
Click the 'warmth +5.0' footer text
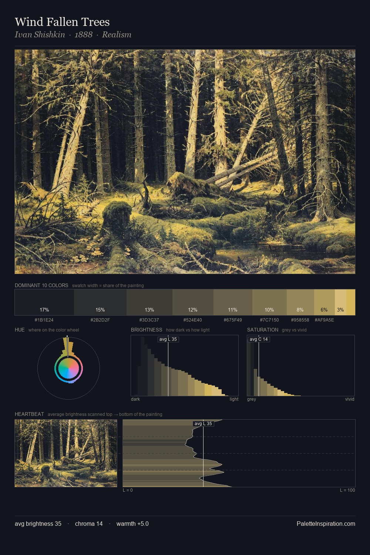pyautogui.click(x=132, y=524)
